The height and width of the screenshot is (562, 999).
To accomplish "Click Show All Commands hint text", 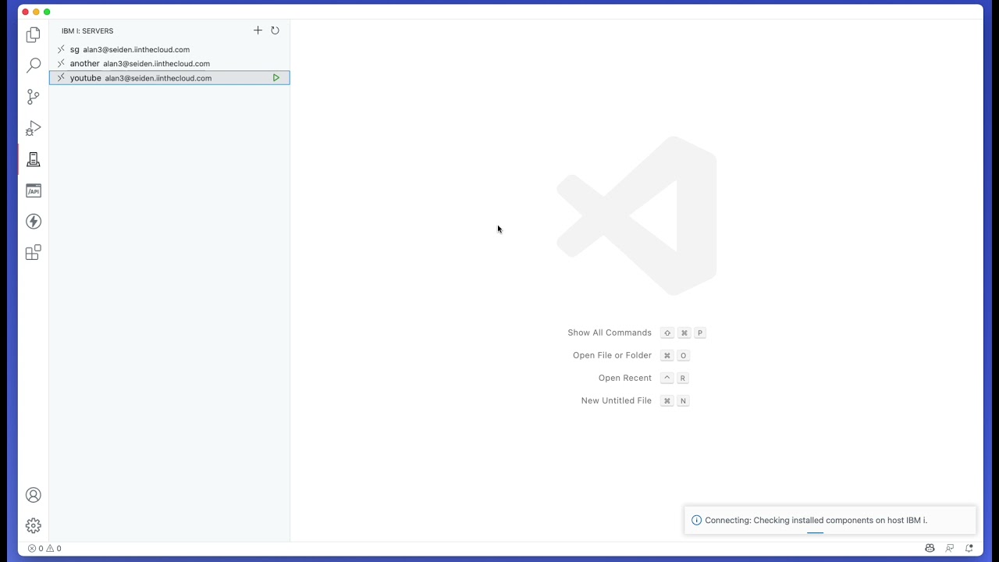I will (x=610, y=333).
